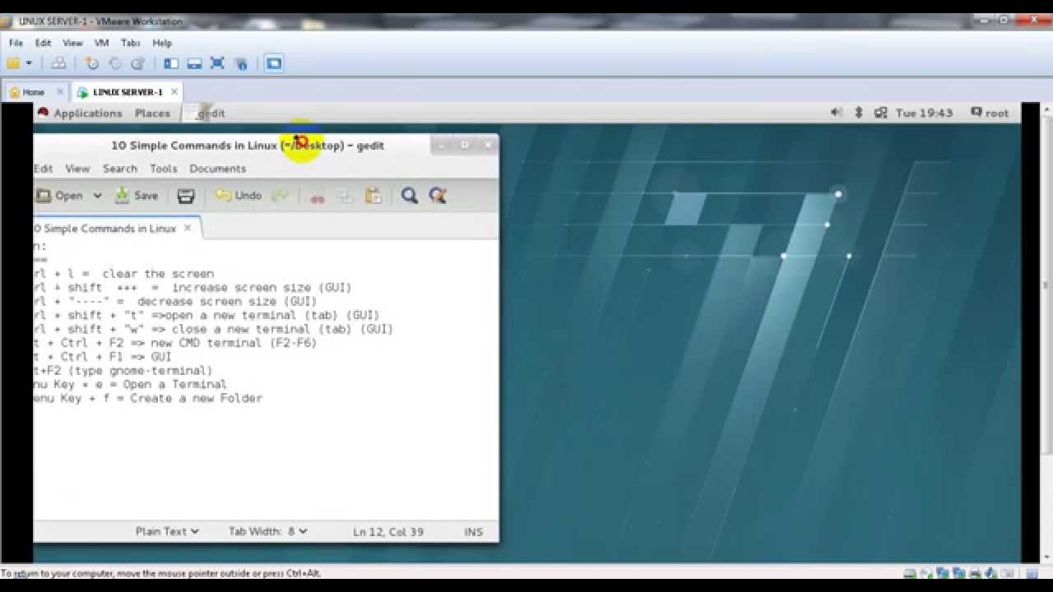
Task: Click the gedit window title bar
Action: pyautogui.click(x=248, y=146)
